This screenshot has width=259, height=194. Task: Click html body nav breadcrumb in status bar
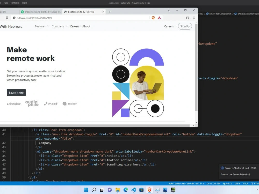click(186, 183)
